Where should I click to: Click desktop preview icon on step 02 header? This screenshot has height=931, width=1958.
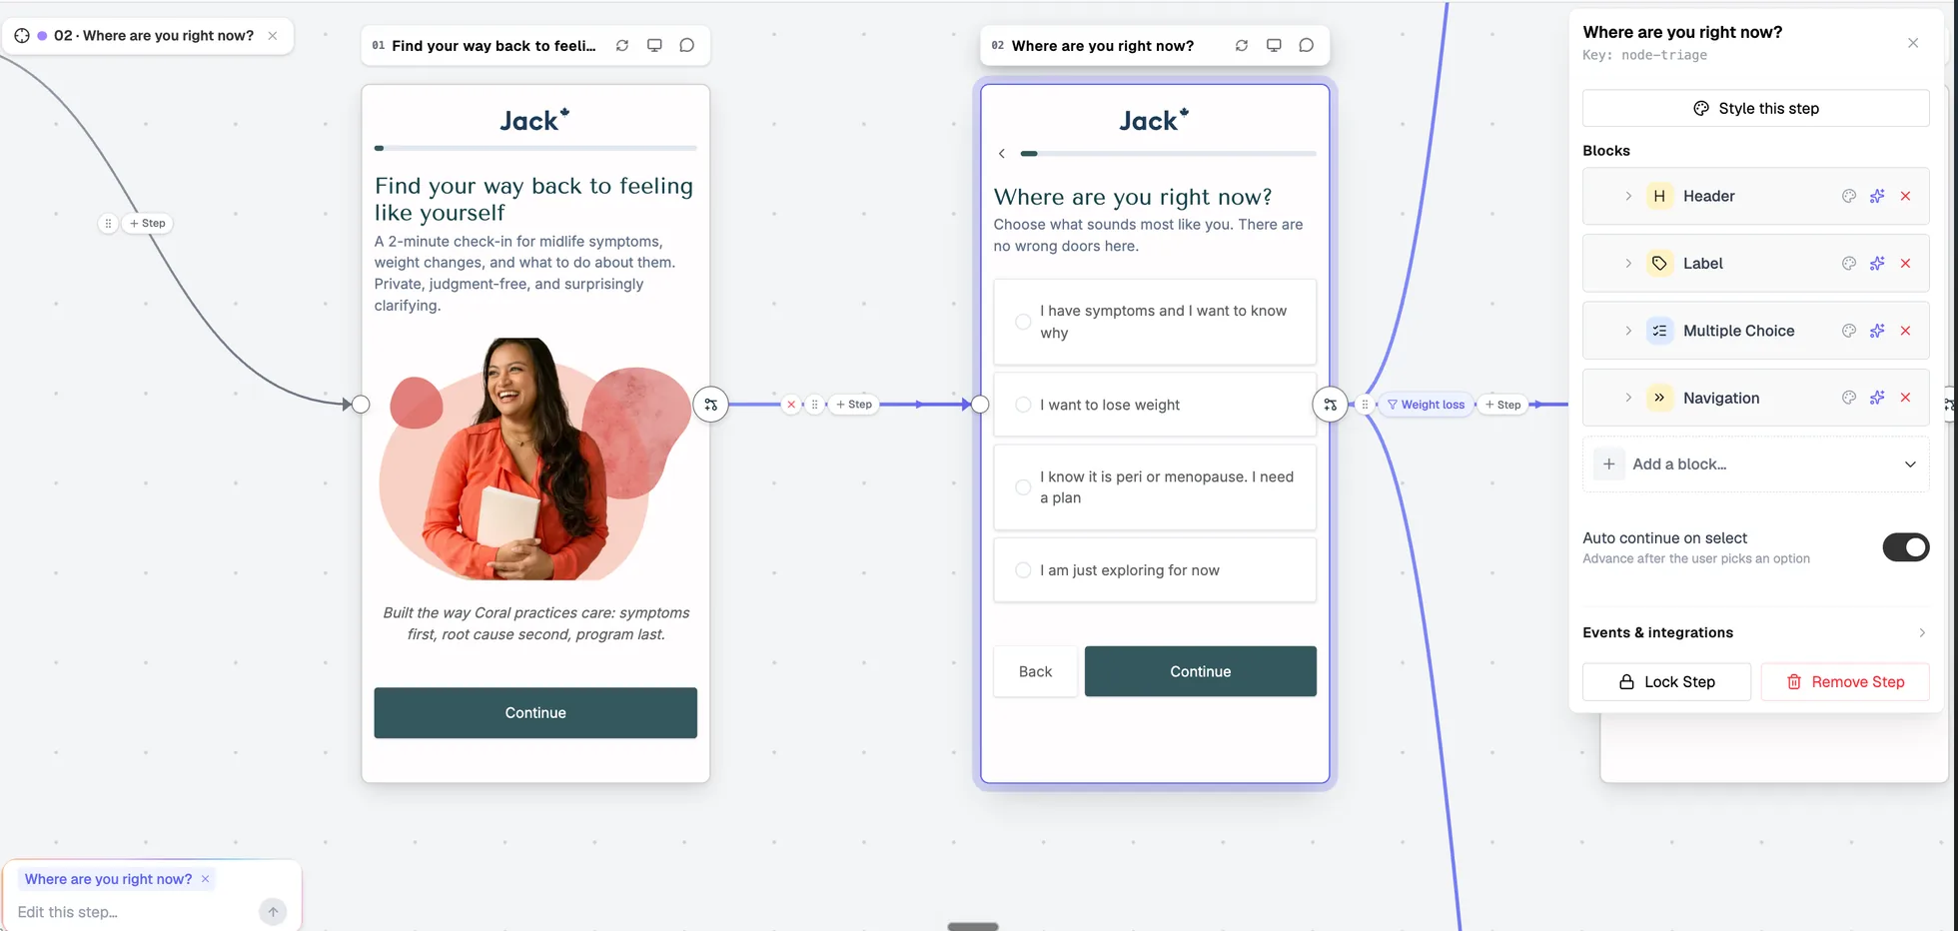[1274, 45]
